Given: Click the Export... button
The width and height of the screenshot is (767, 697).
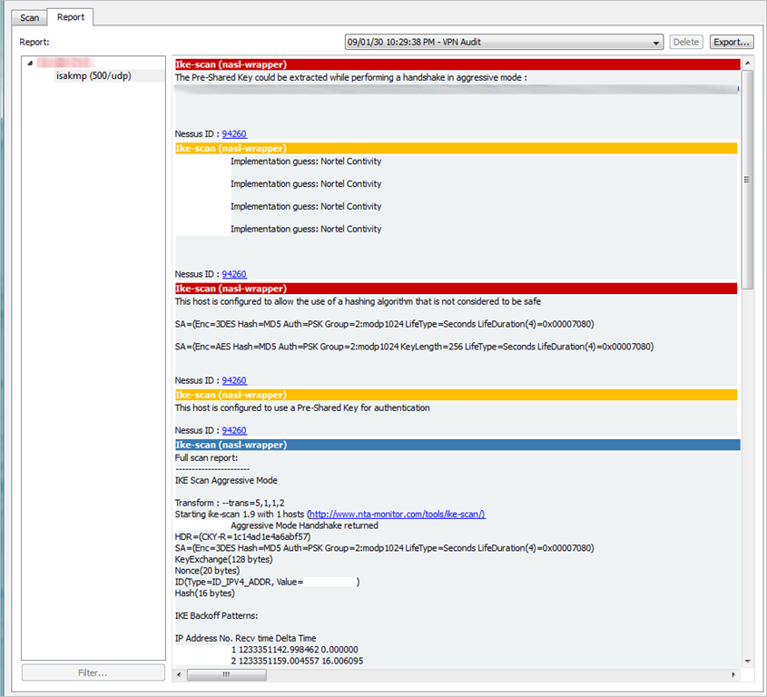Looking at the screenshot, I should (x=732, y=42).
